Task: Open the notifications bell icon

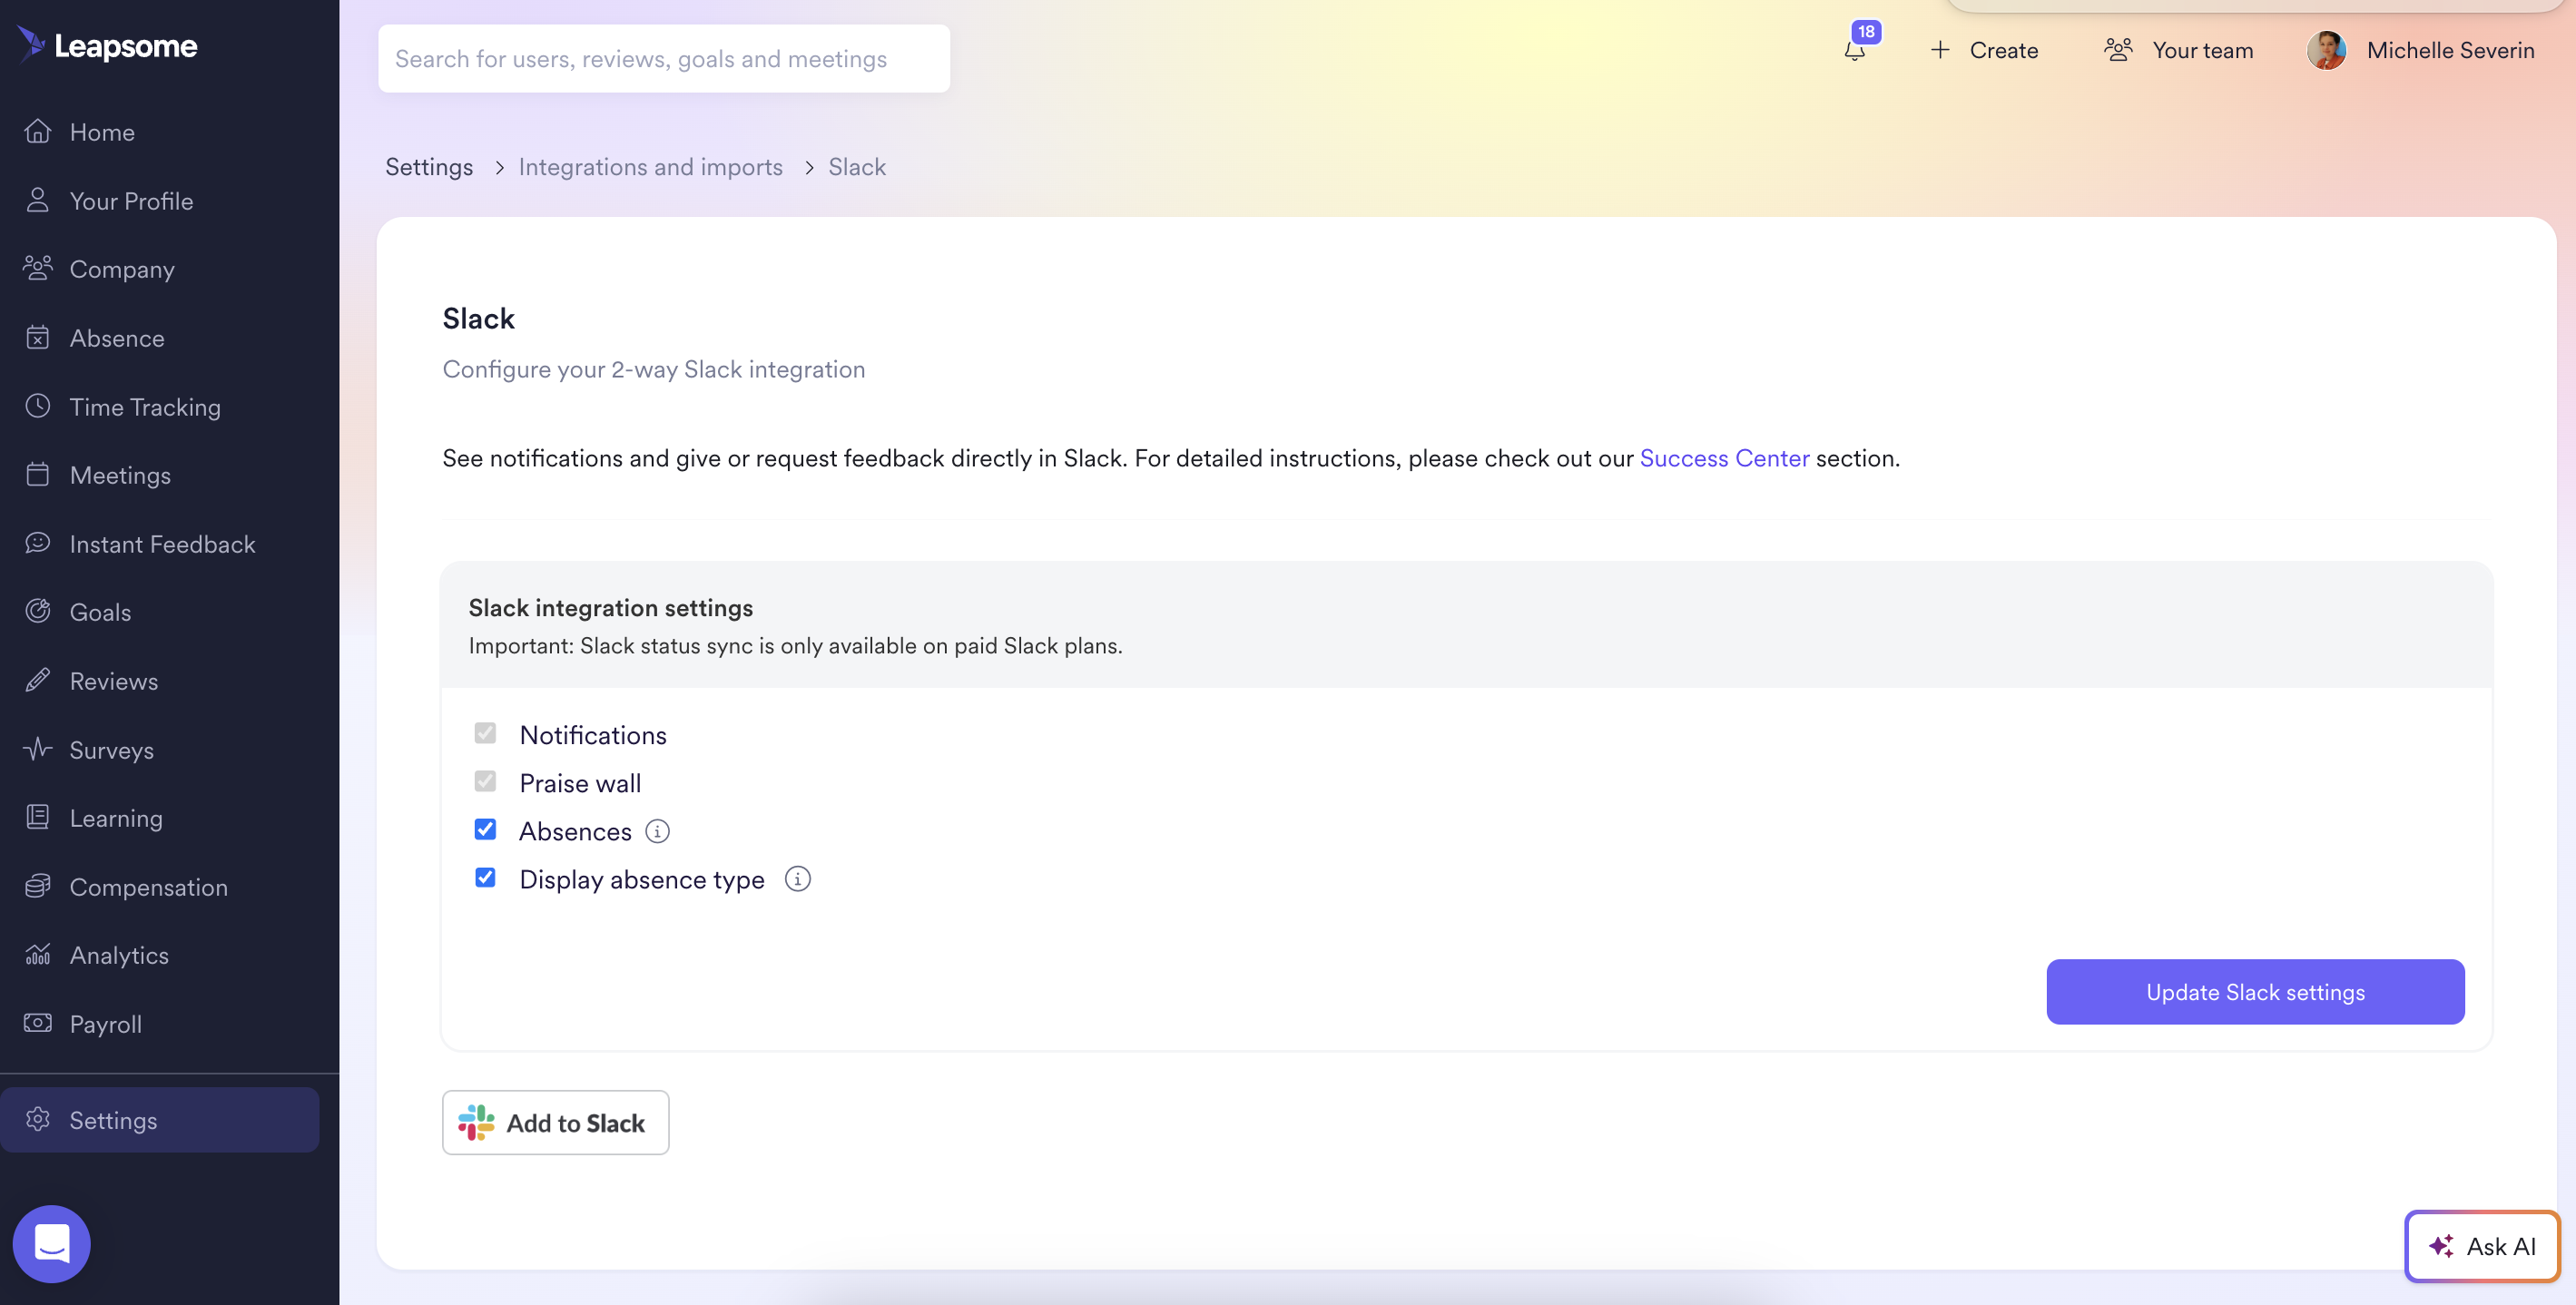Action: (x=1855, y=51)
